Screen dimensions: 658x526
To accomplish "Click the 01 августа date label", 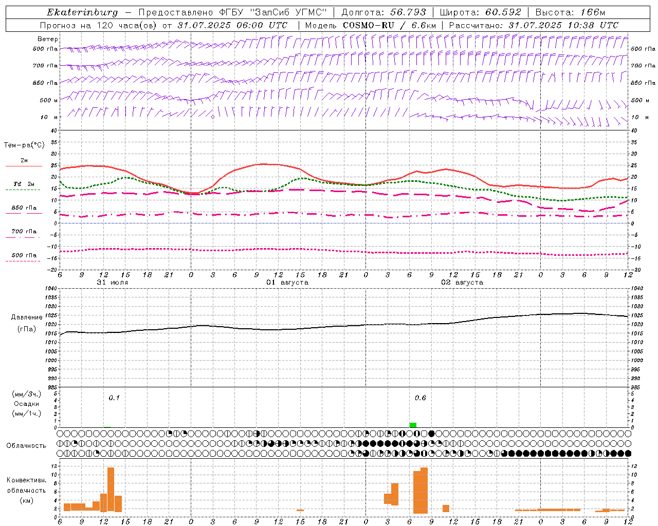I will click(287, 283).
